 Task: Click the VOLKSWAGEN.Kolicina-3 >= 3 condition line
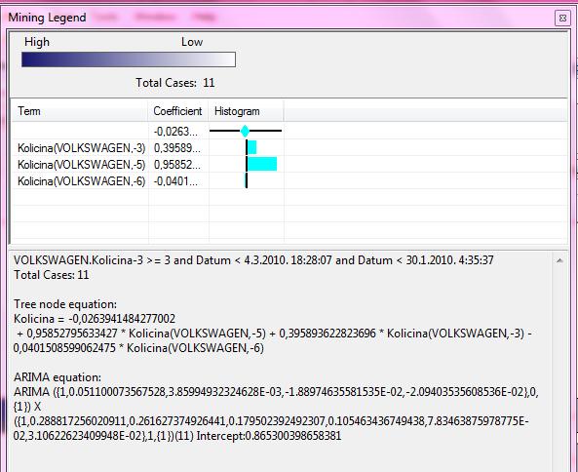(253, 260)
